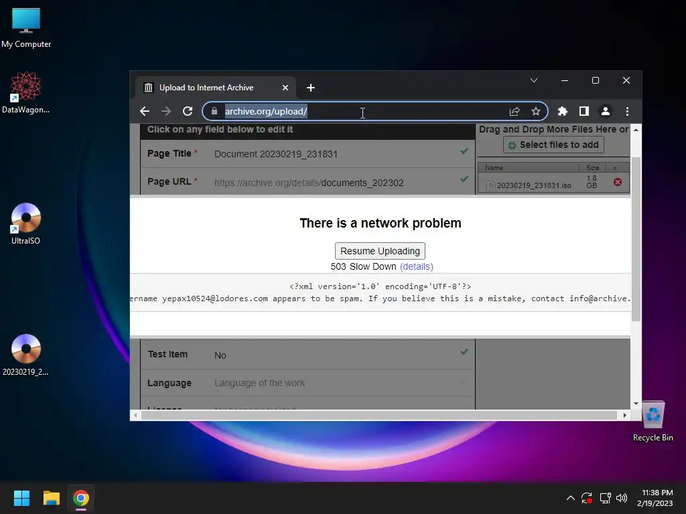Open the Windows Start menu
Screen dimensions: 686x514
coord(21,498)
